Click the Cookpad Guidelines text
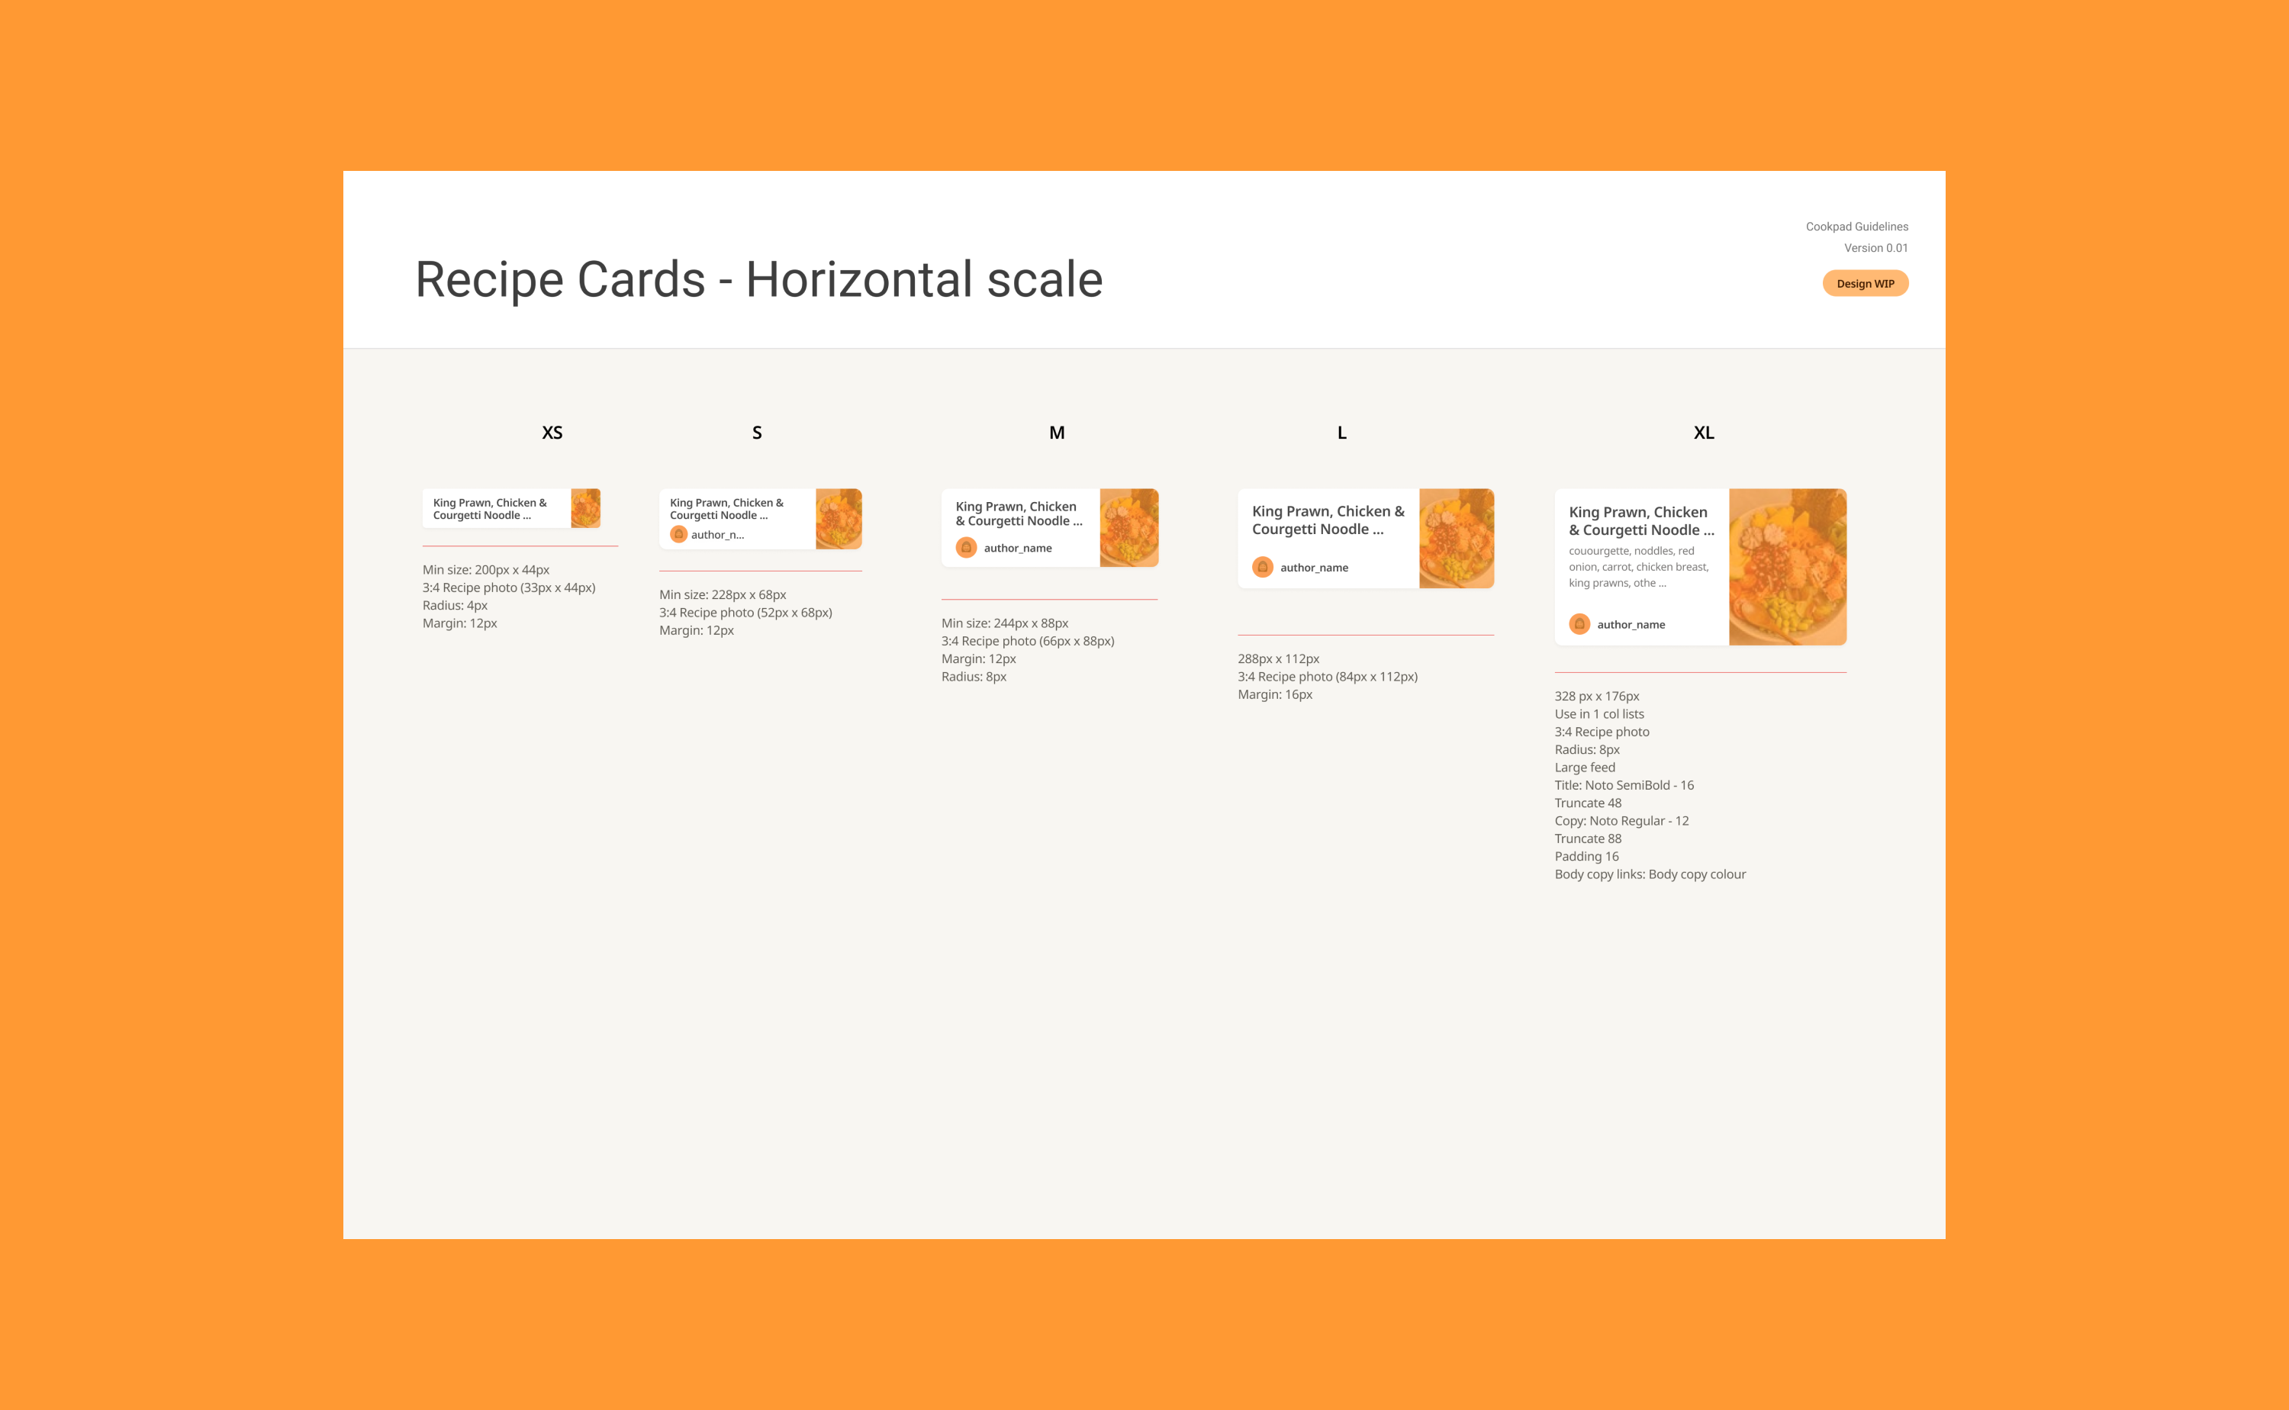This screenshot has height=1410, width=2289. pyautogui.click(x=1856, y=227)
